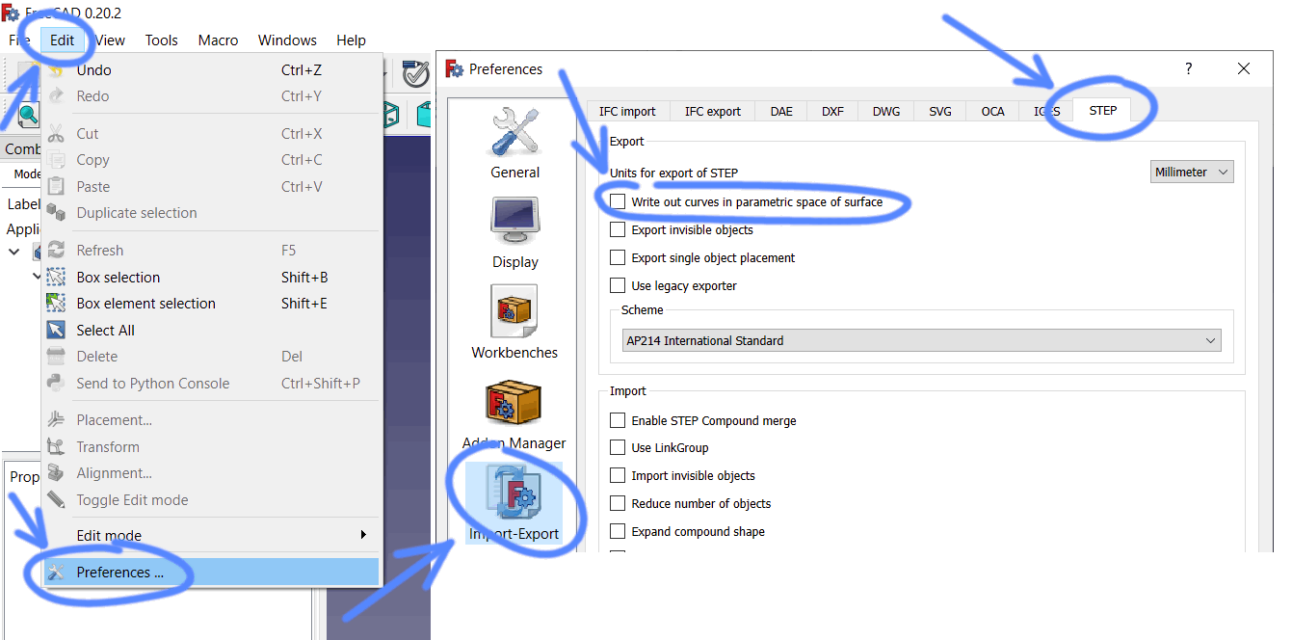
Task: Open the Macro menu
Action: pos(219,40)
